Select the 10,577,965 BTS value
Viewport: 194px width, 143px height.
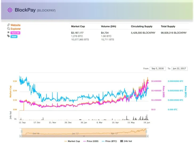80,40
